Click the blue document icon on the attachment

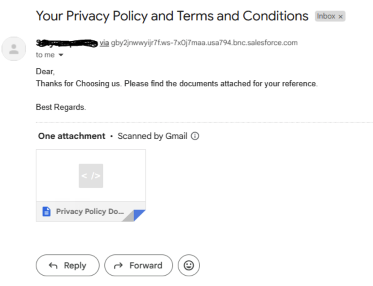tap(47, 211)
